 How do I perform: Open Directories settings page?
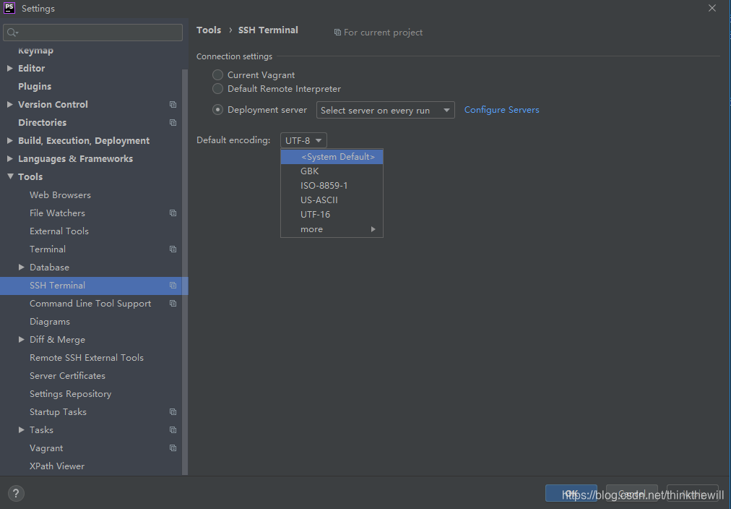pos(43,123)
